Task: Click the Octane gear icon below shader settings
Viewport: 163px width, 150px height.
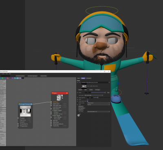Action: coord(79,115)
